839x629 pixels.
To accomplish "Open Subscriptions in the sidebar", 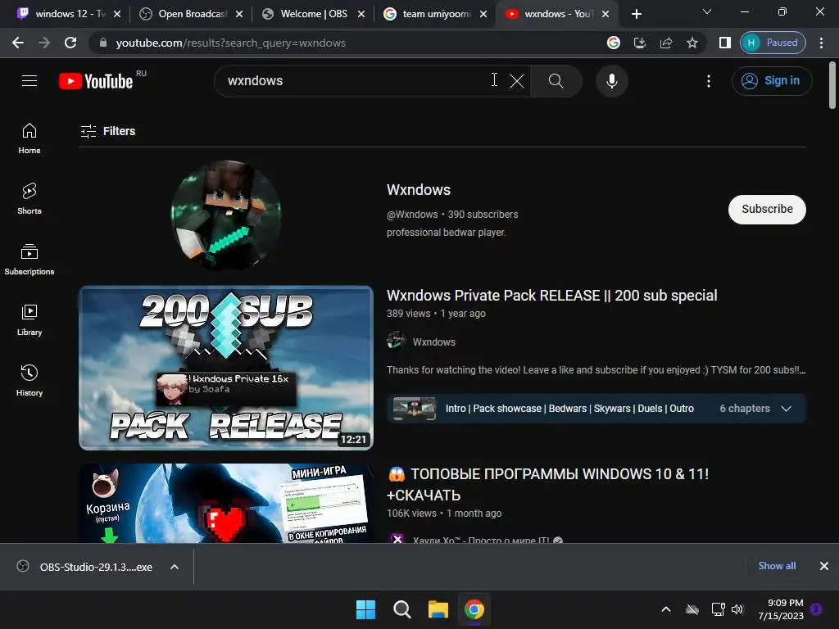I will point(29,260).
